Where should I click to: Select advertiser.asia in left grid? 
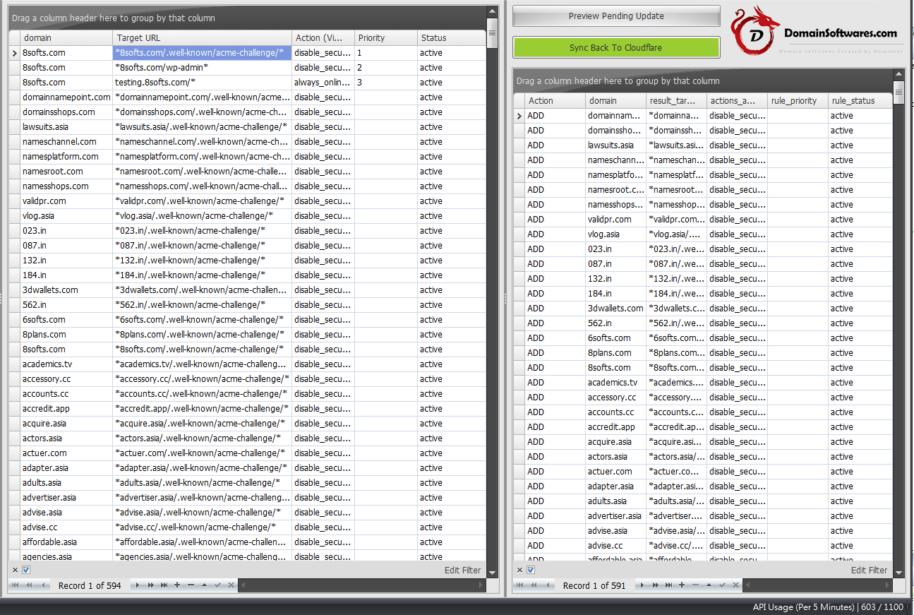66,497
